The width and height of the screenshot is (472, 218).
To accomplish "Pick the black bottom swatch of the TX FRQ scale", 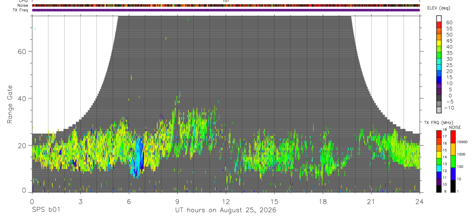I will tap(439, 189).
